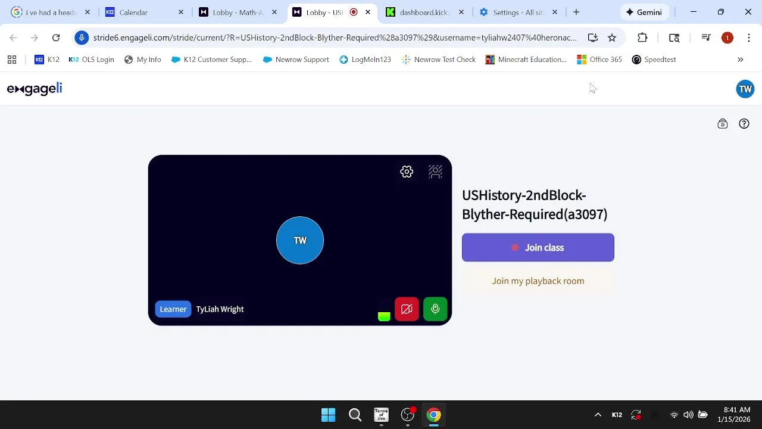The image size is (762, 429).
Task: Open the help question mark icon
Action: 744,124
